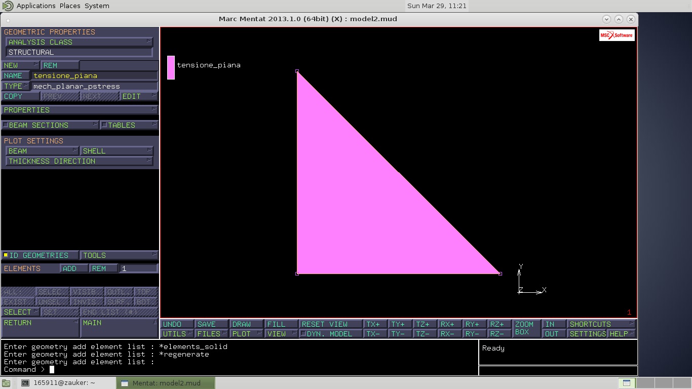Click the RETURN button

[x=40, y=328]
